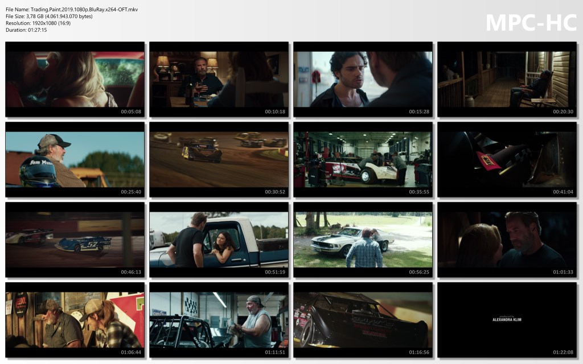Open the dirt track race thumbnail at 00:30:52

(219, 159)
